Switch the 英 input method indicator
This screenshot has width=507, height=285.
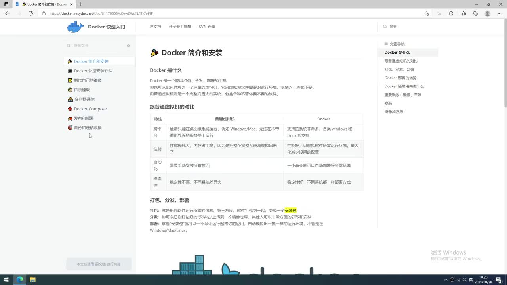pos(471,280)
